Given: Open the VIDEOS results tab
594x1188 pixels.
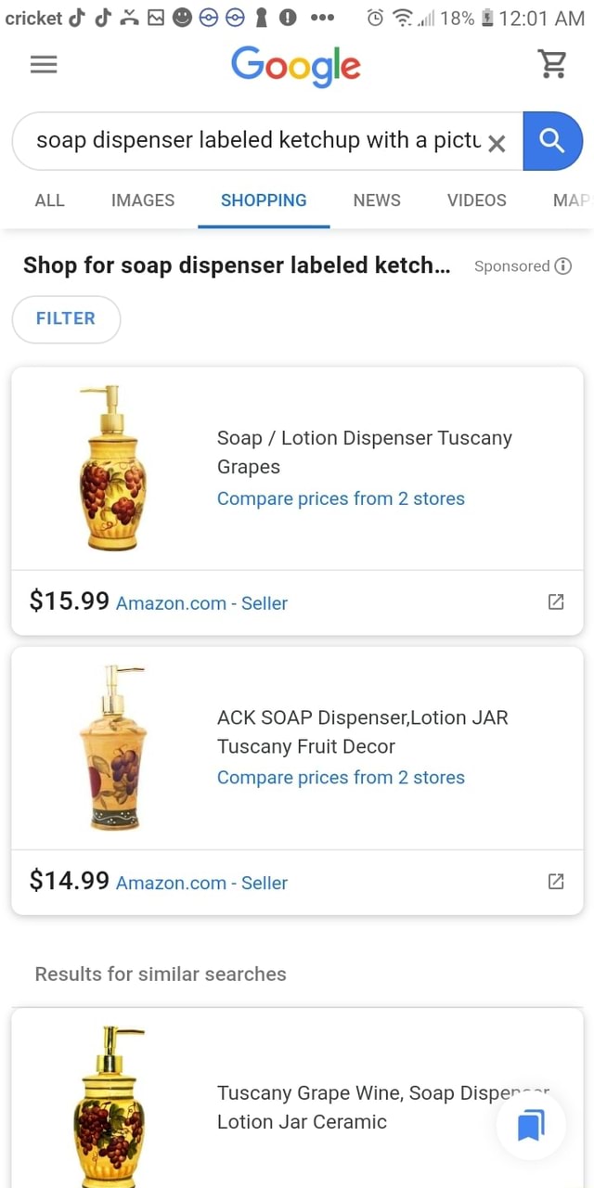Looking at the screenshot, I should coord(476,200).
